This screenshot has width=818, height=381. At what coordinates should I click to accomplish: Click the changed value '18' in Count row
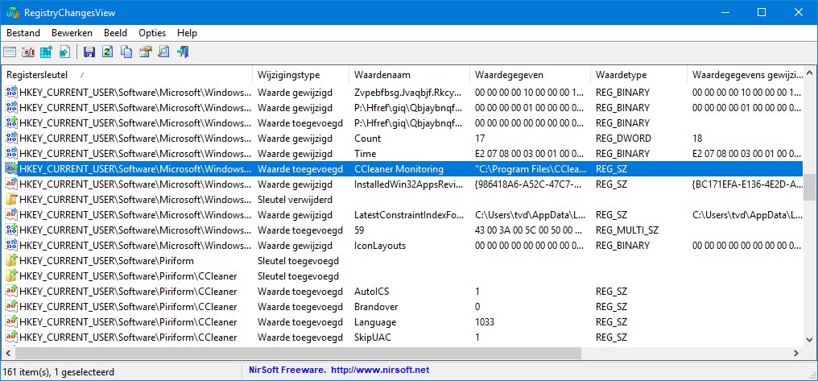tap(697, 139)
